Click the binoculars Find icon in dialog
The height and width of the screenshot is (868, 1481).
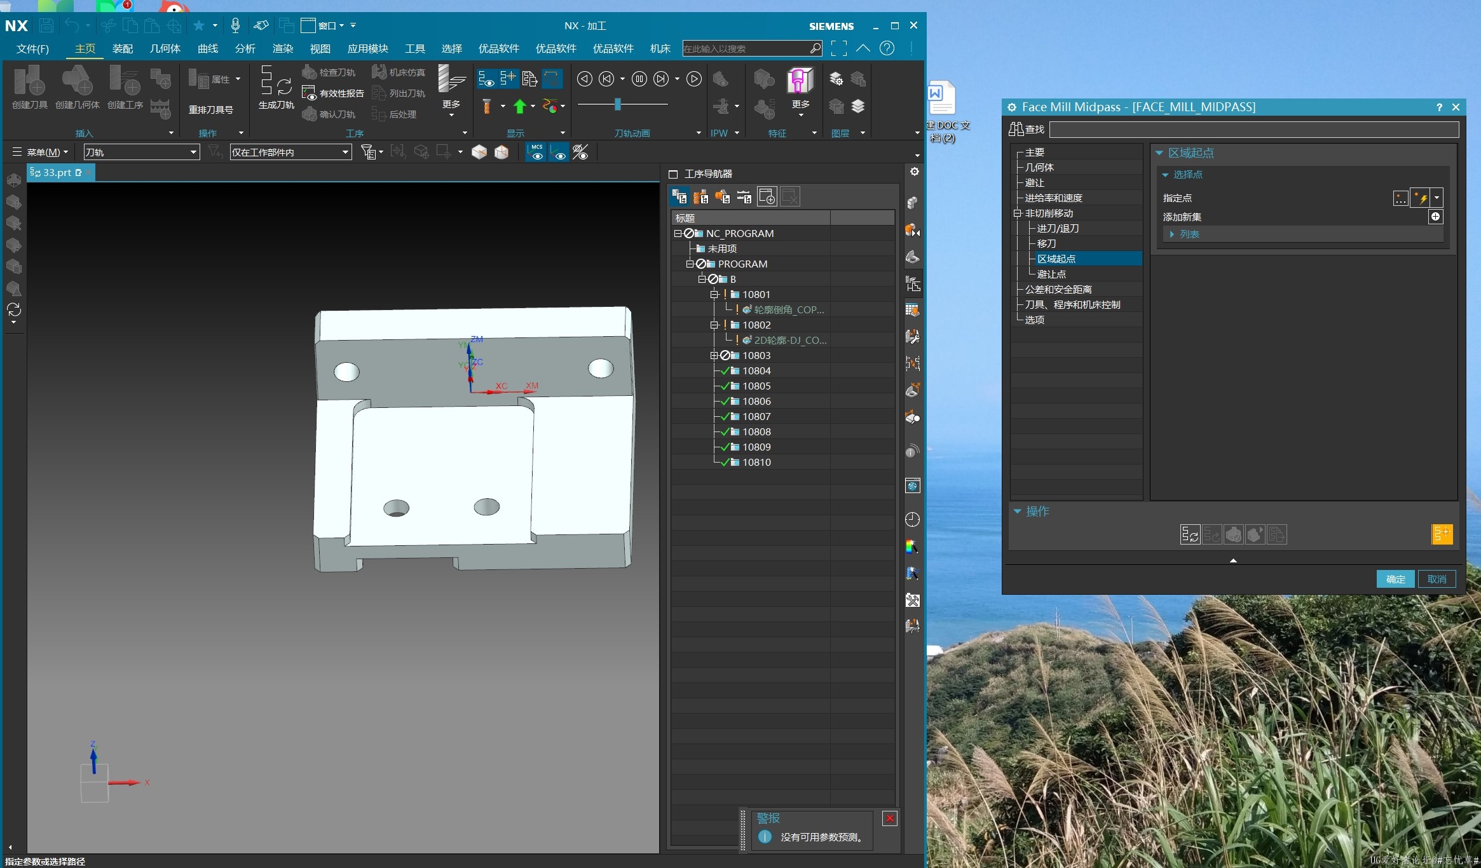pos(1016,129)
